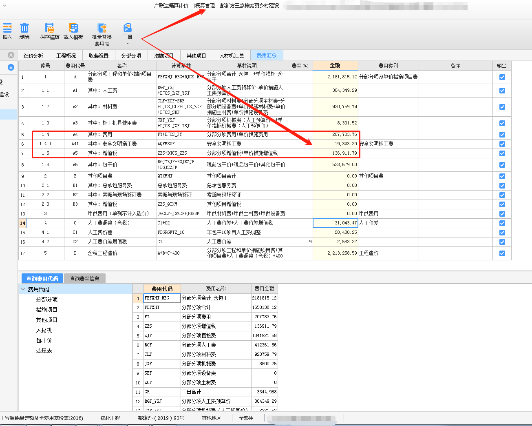Click the 金额 column header

tap(335, 66)
